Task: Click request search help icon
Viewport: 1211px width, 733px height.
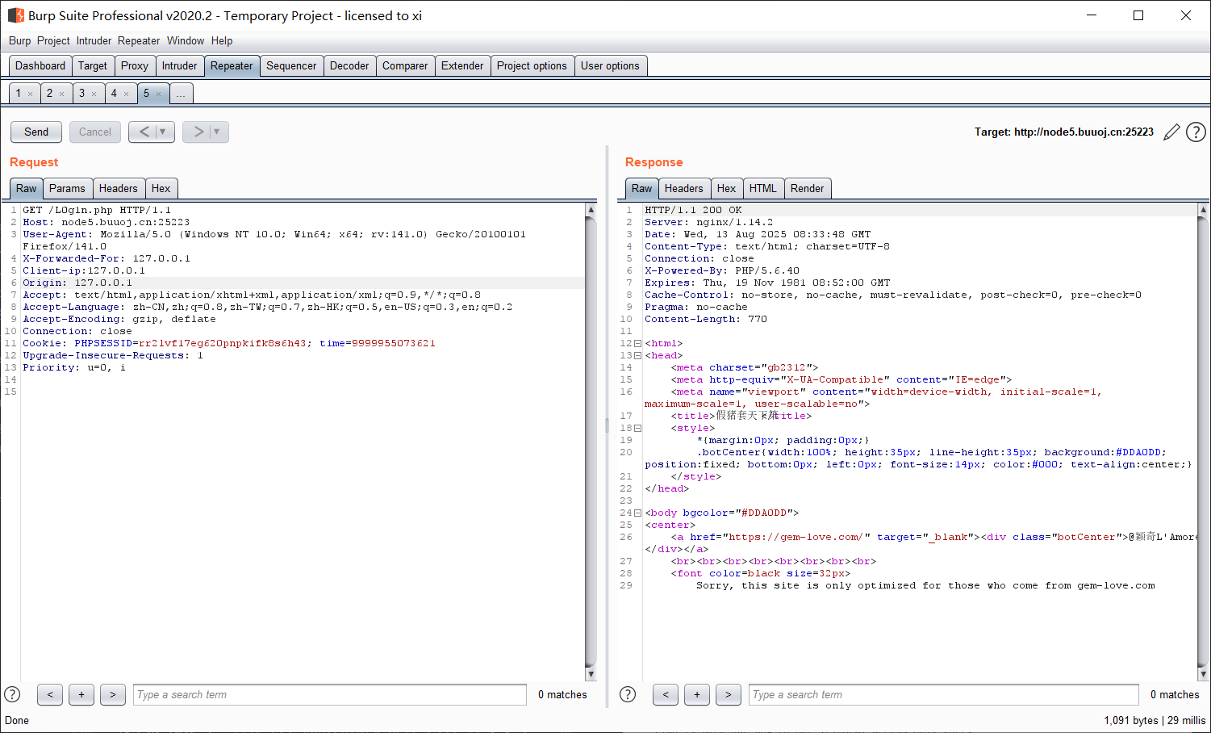Action: (x=12, y=694)
